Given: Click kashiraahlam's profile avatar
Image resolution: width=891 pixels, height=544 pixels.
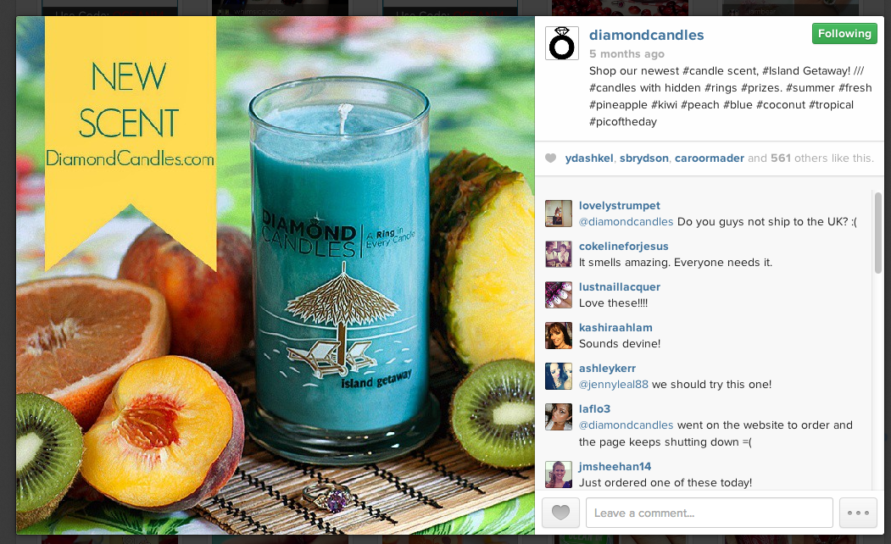Looking at the screenshot, I should click(558, 336).
